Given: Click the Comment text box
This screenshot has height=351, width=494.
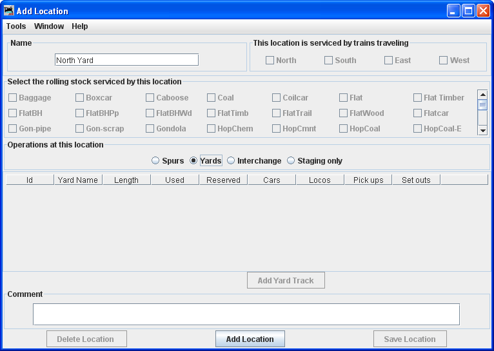Looking at the screenshot, I should click(246, 314).
